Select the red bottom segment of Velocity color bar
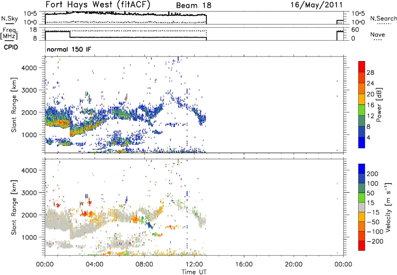Screen dimensions: 397x275 [362, 246]
